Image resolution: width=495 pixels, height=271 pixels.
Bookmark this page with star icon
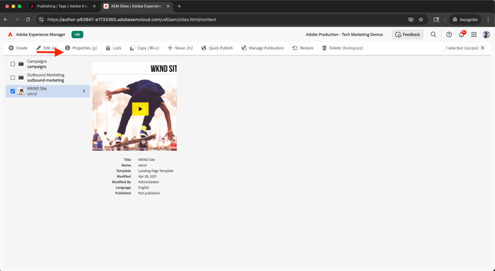(x=421, y=20)
